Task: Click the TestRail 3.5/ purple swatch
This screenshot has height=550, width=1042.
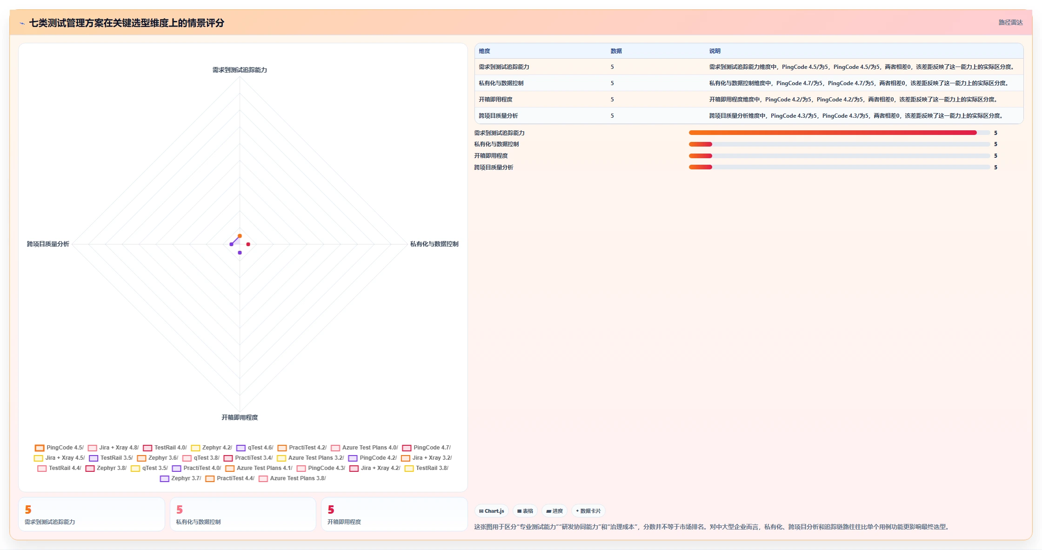Action: [x=94, y=458]
